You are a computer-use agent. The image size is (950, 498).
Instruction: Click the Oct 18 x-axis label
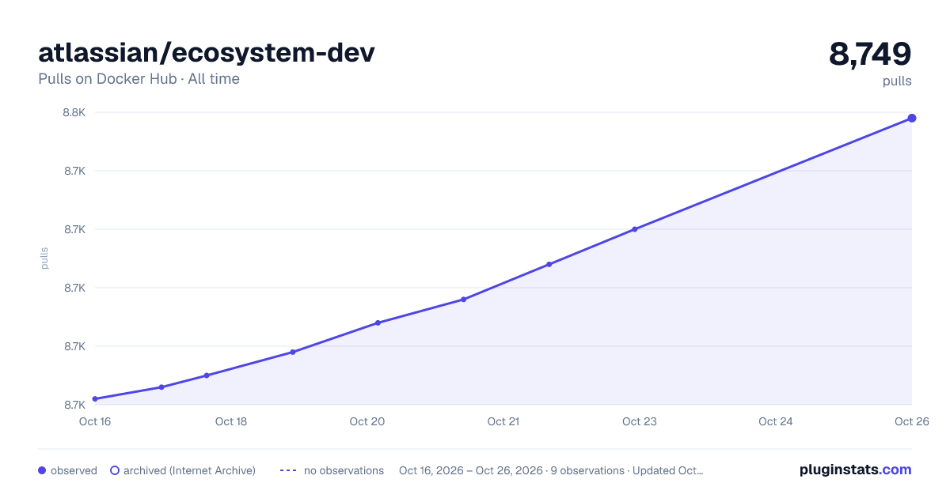pos(231,421)
